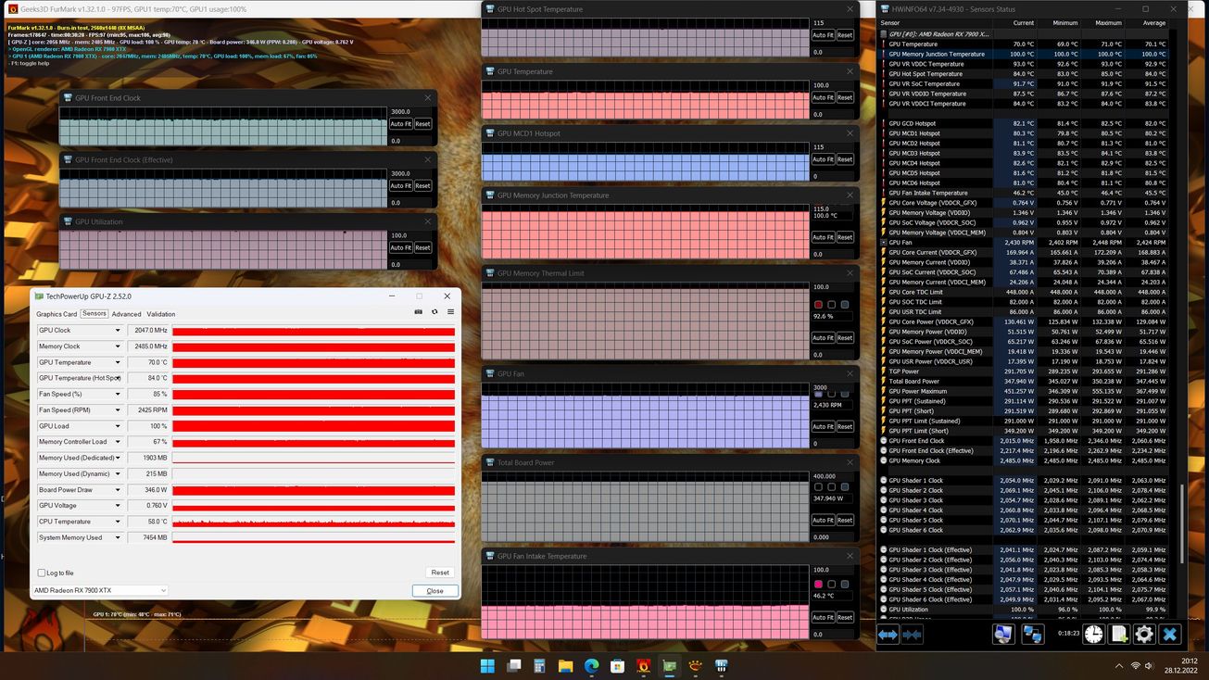
Task: Click Average column header in HWiNFO
Action: click(x=1154, y=22)
